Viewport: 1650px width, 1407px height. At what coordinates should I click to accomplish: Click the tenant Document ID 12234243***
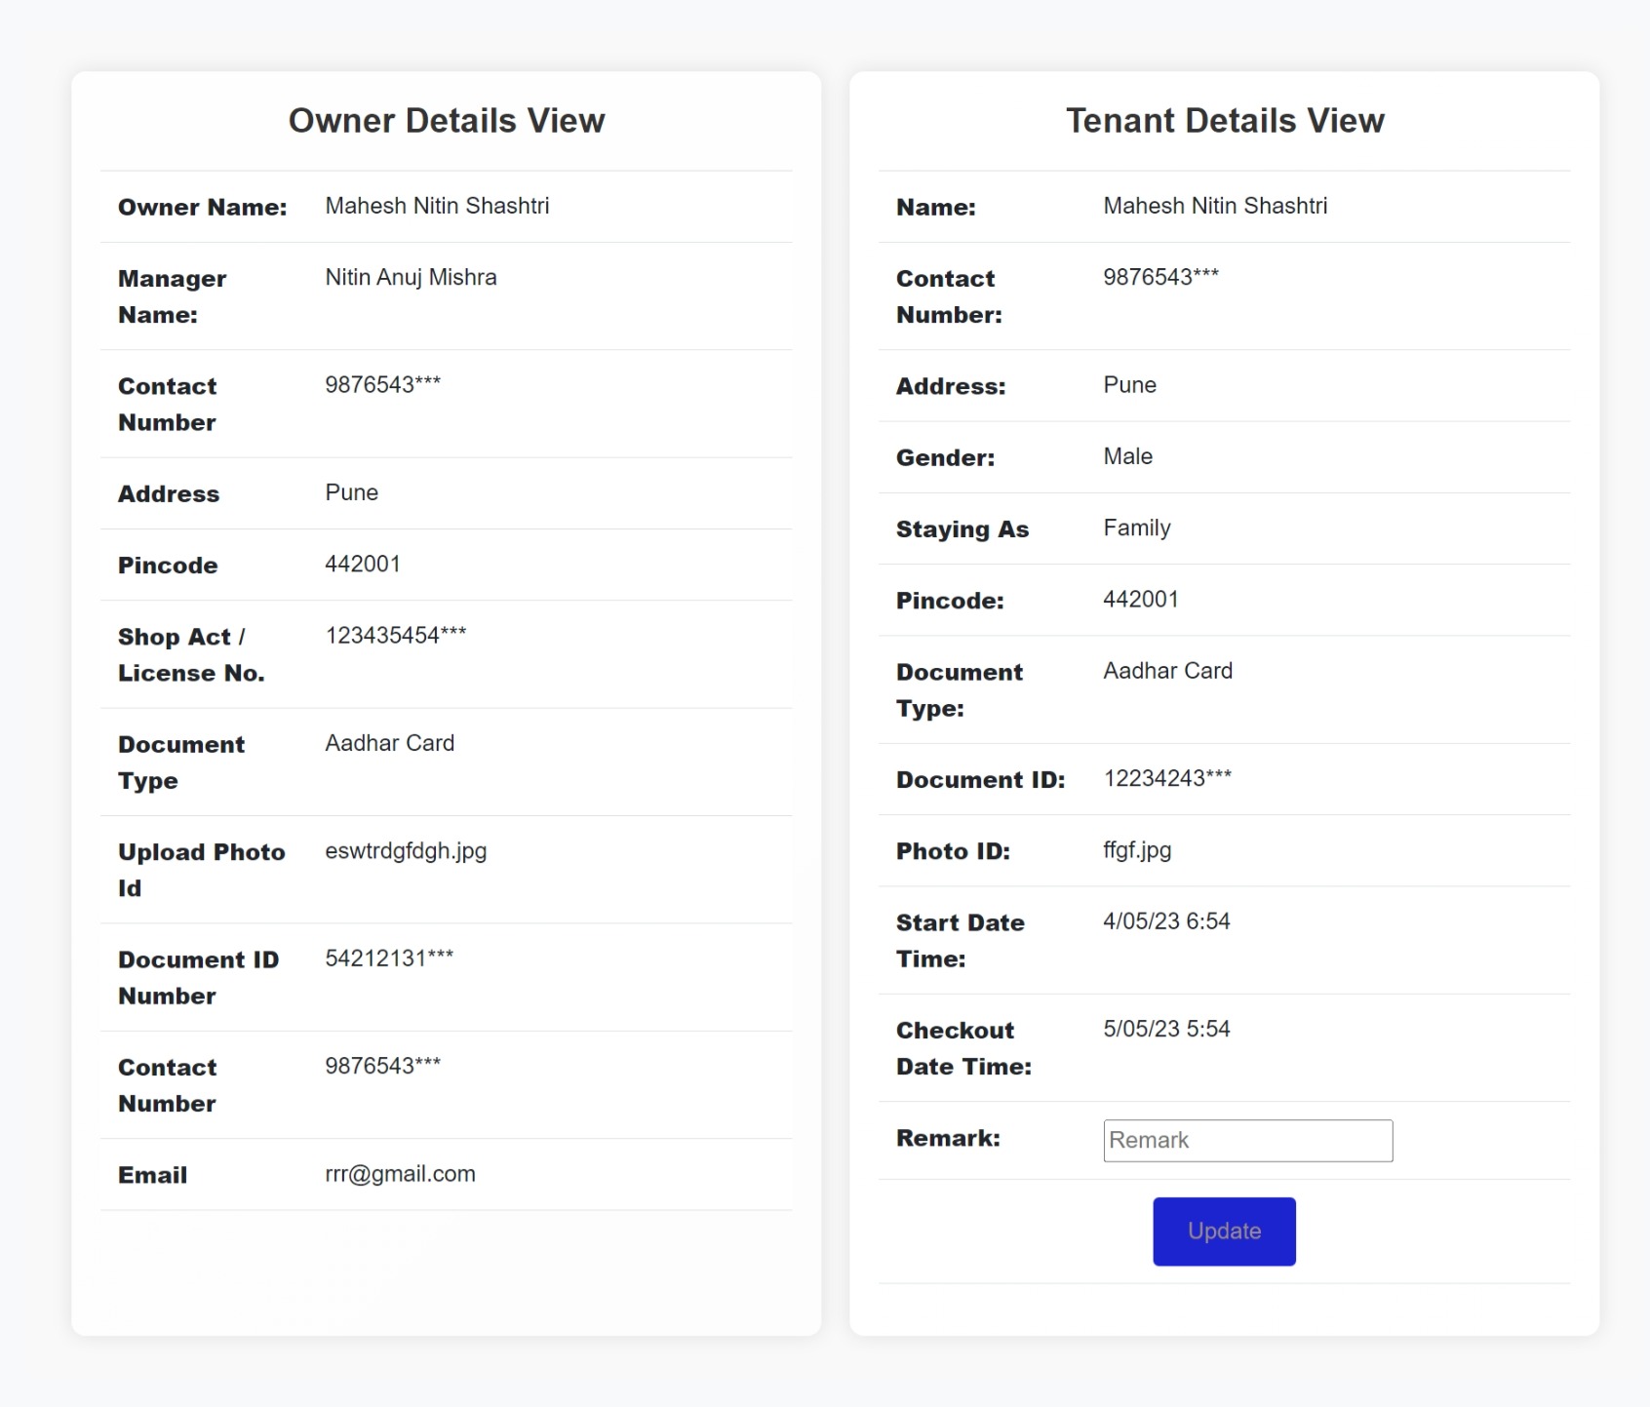click(x=1167, y=779)
